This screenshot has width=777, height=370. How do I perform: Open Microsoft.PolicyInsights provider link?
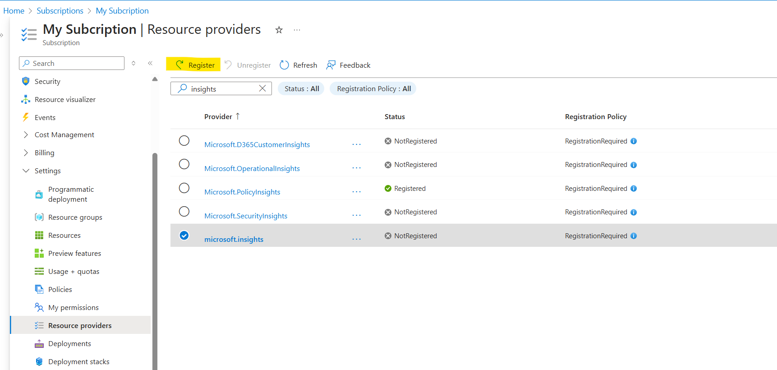tap(242, 192)
